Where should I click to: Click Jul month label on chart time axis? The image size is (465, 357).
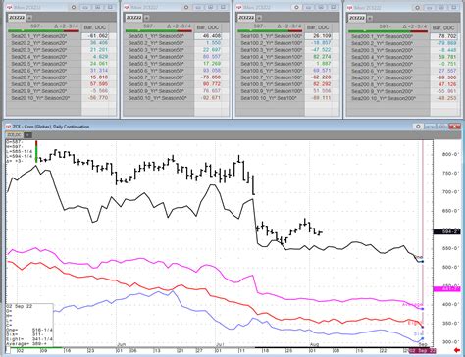tap(220, 345)
